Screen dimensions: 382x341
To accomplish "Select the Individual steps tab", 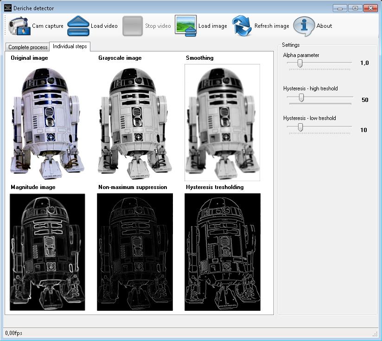I will pos(70,46).
